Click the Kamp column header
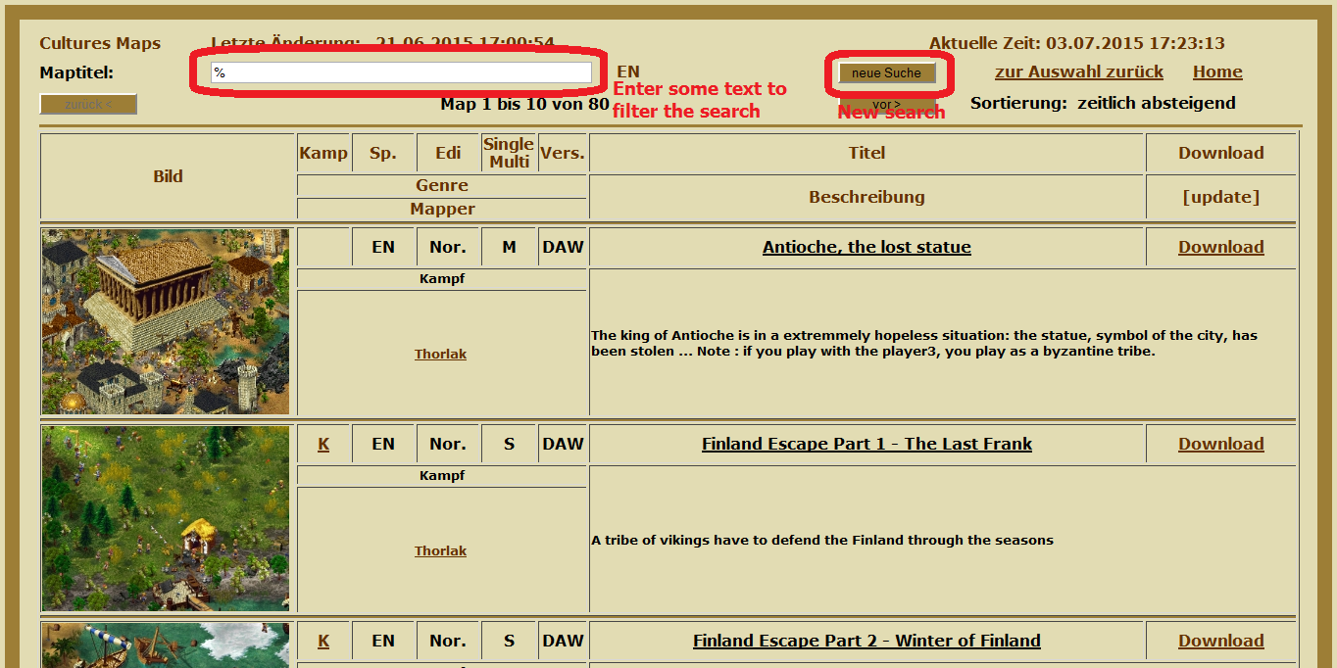 tap(323, 153)
